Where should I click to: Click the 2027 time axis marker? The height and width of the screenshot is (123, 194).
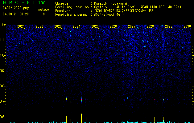[x=132, y=26]
